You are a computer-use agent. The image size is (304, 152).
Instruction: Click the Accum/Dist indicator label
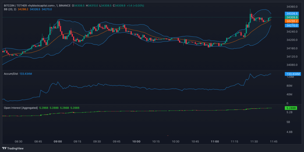(11, 74)
